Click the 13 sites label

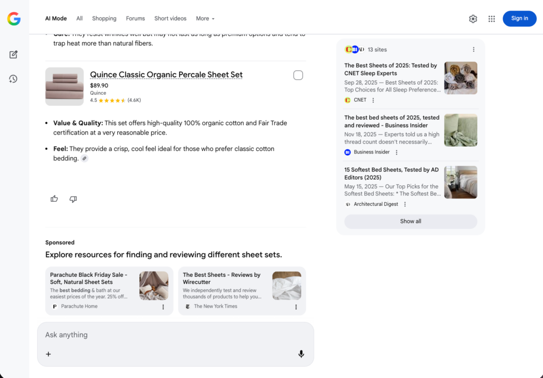(377, 49)
